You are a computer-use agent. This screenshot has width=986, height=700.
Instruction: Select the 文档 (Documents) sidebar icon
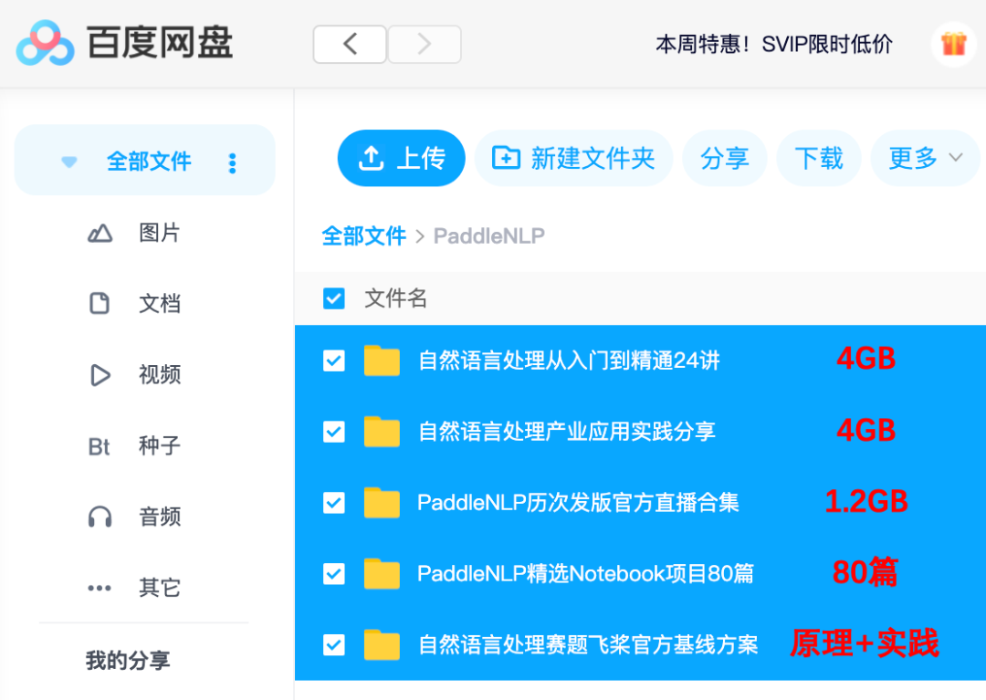[x=100, y=303]
